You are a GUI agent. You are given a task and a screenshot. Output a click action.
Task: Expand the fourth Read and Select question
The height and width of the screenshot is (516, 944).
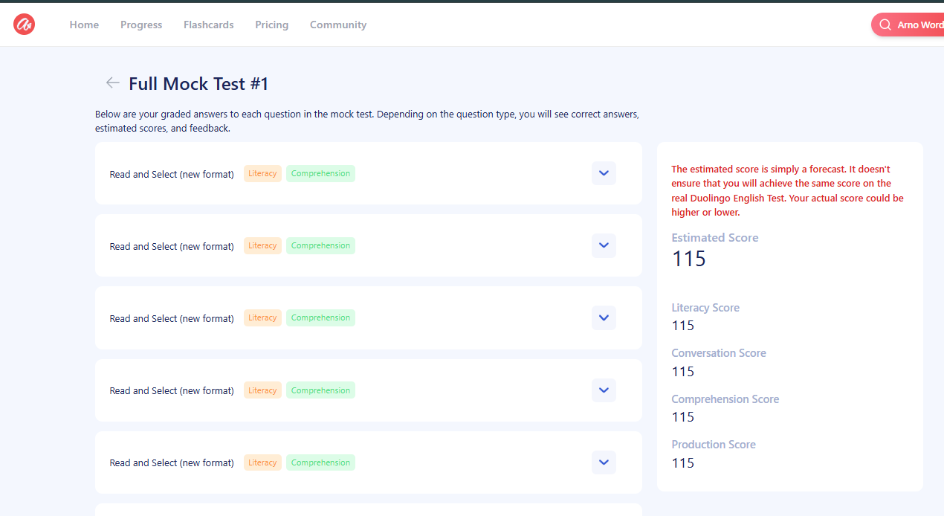(x=604, y=390)
